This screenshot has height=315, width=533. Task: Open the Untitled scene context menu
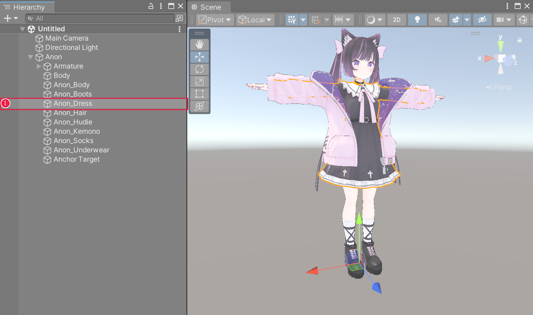(x=180, y=29)
